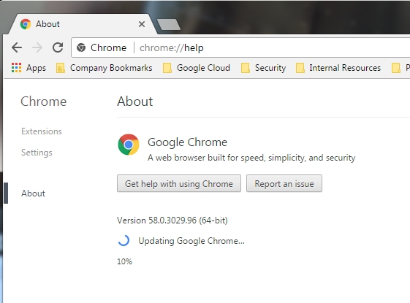Open the Company Bookmarks folder

(x=105, y=68)
